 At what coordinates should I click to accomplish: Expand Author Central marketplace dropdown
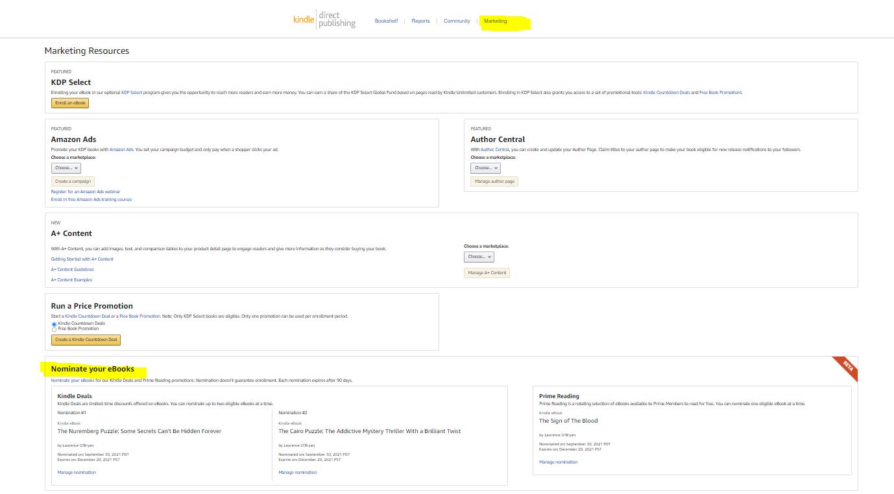(485, 168)
